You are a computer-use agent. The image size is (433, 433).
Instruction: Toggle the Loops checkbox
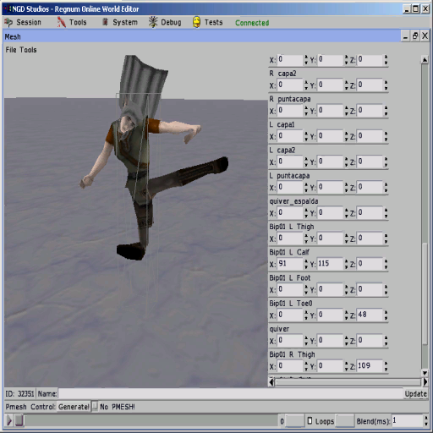[310, 420]
